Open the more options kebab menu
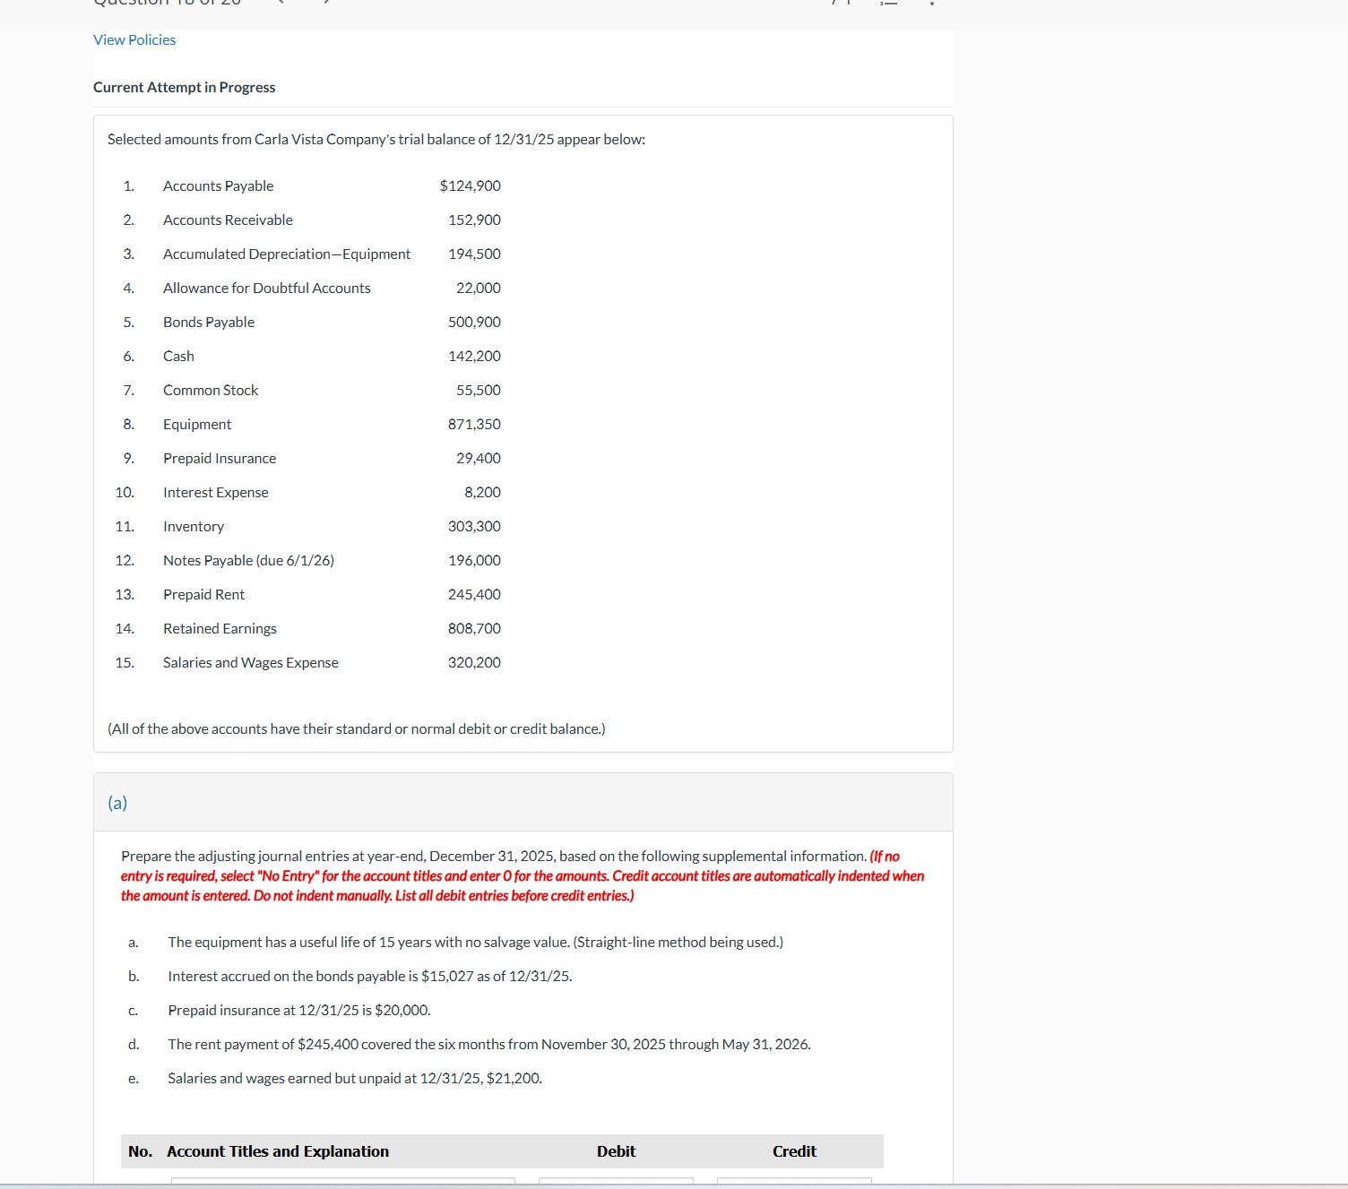 point(932,4)
